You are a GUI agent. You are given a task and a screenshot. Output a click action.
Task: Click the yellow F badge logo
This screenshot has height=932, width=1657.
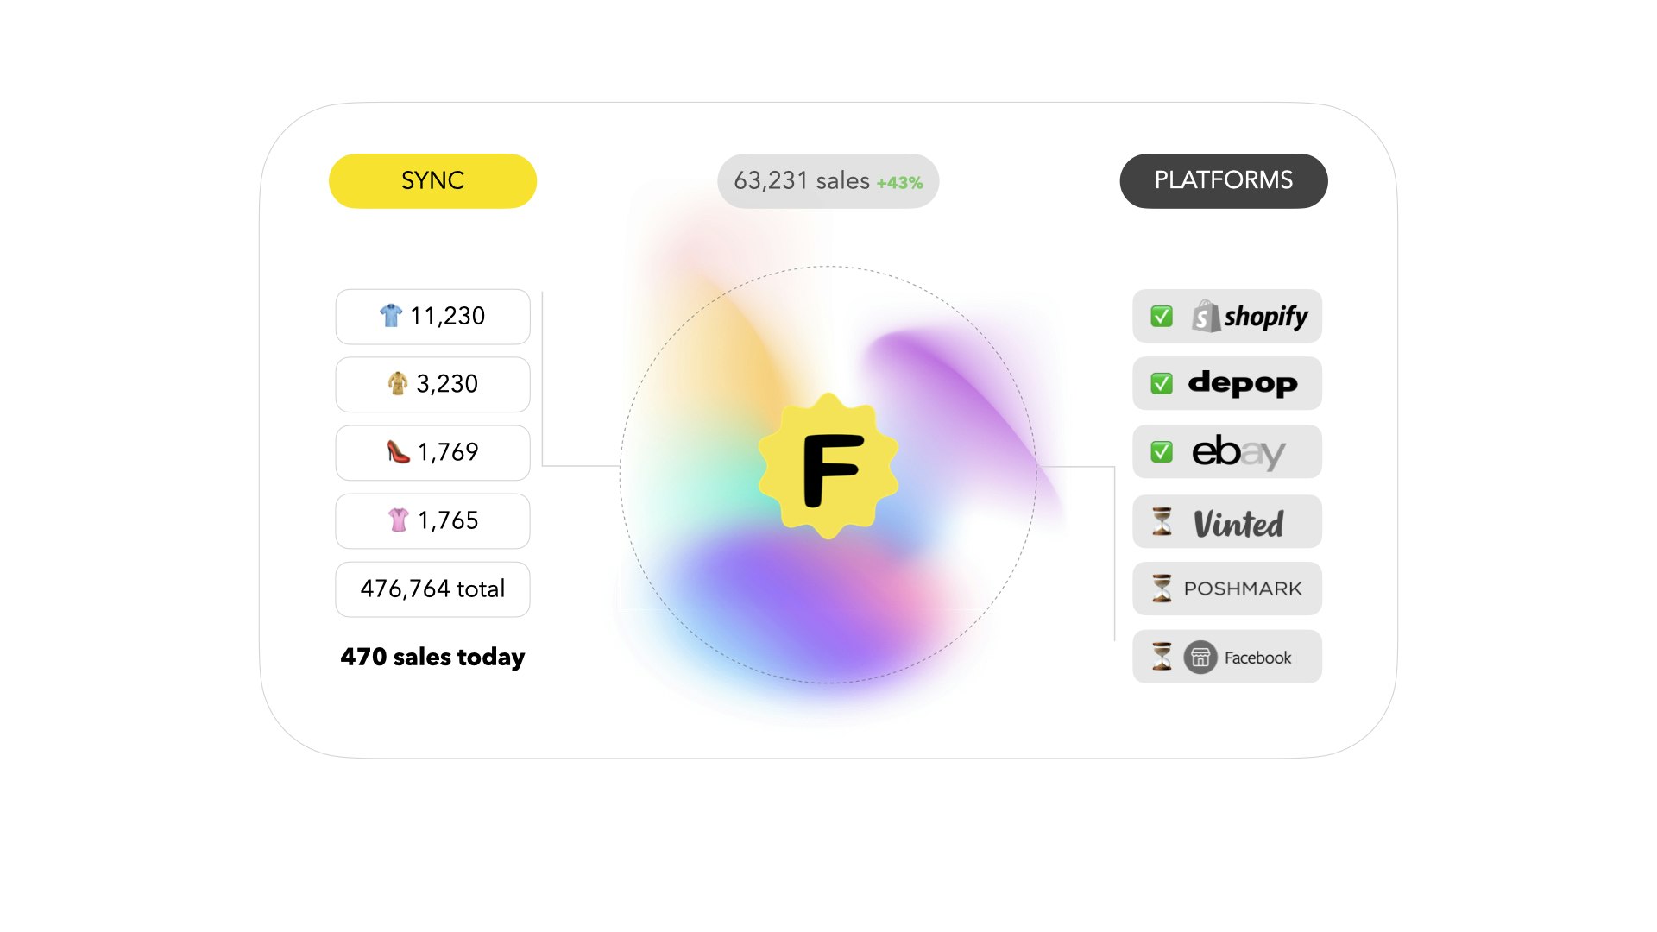pos(828,467)
